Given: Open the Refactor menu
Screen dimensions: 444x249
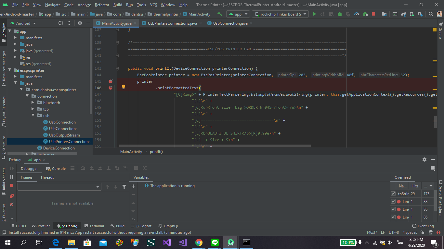Looking at the screenshot, I should click(102, 5).
